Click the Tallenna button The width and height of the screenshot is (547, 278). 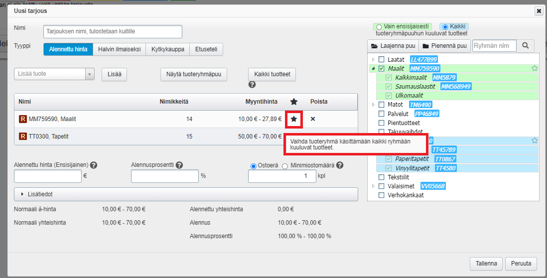486,264
